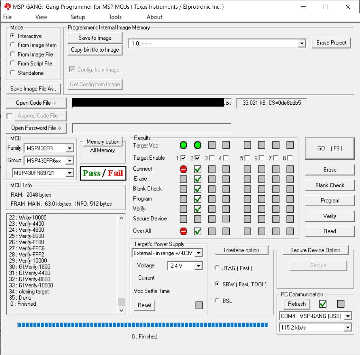Click the GO ( F9 ) button
360x355 pixels.
330,148
